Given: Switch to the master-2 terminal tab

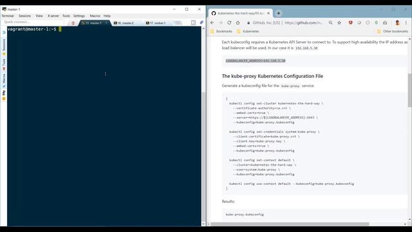Looking at the screenshot, I should (126, 23).
